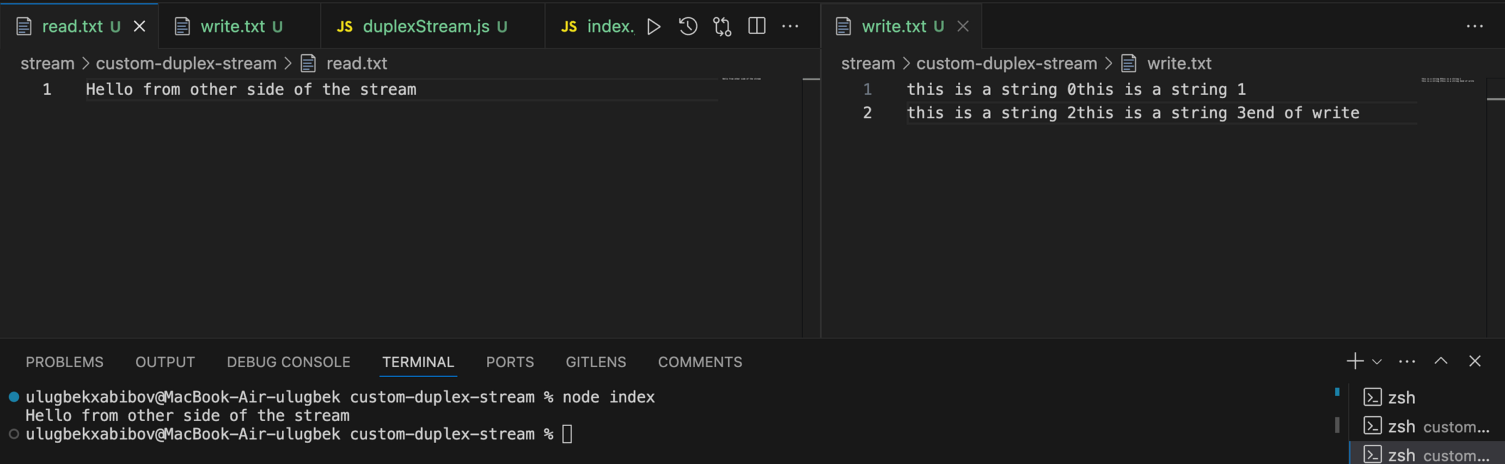The image size is (1505, 464).
Task: Close write.txt tab in right editor
Action: (963, 26)
